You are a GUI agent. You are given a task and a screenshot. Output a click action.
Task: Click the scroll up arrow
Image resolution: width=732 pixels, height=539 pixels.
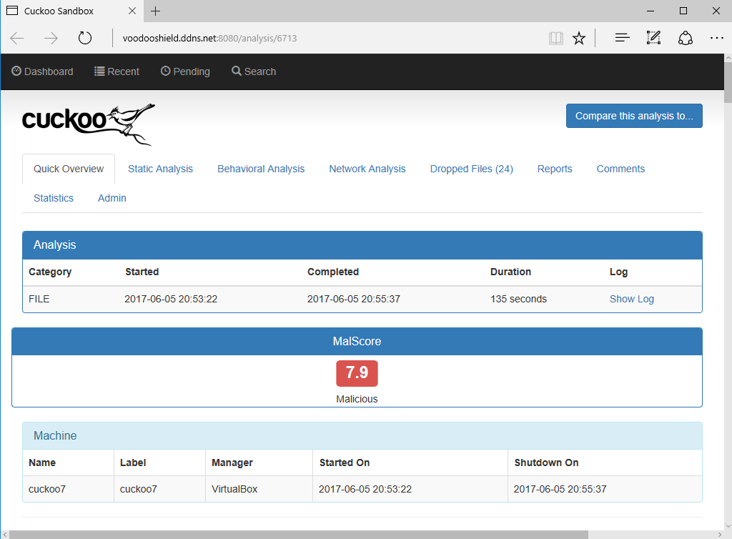coord(728,58)
